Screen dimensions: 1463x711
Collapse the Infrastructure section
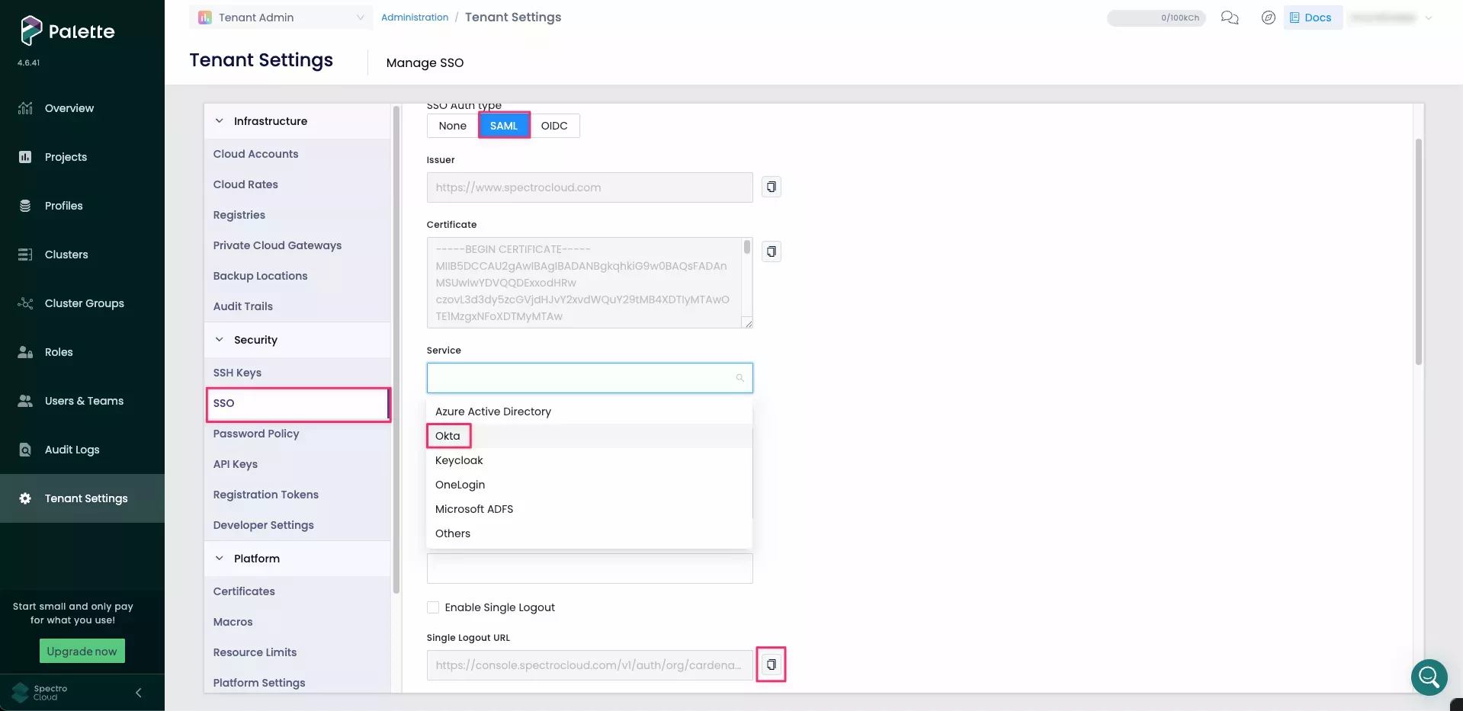pos(219,120)
